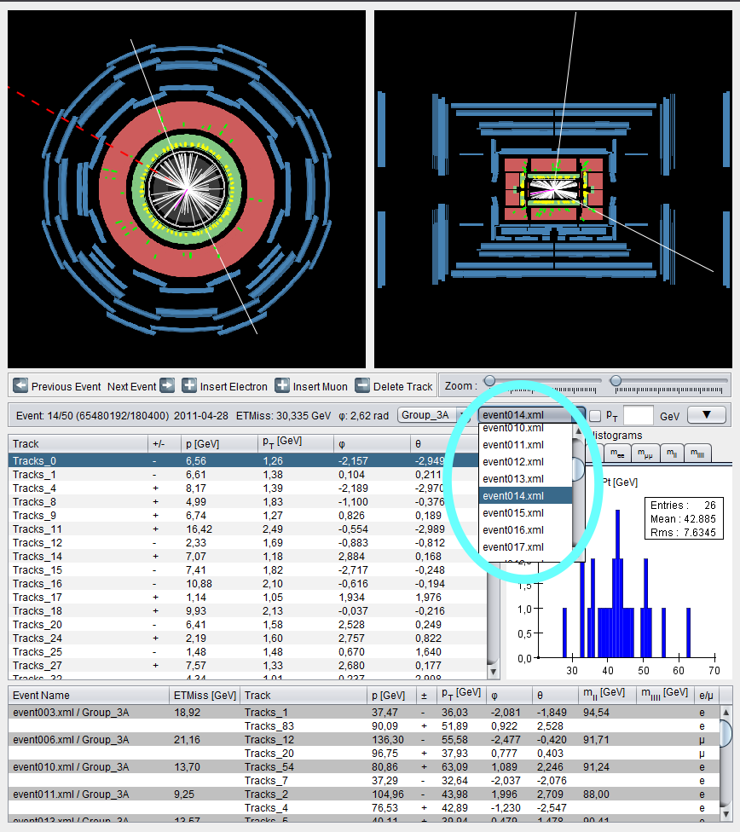Click the up arrow of the bottom event table scrollbar
740x832 pixels.
pyautogui.click(x=726, y=712)
